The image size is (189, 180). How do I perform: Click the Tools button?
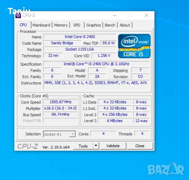[x=83, y=146]
